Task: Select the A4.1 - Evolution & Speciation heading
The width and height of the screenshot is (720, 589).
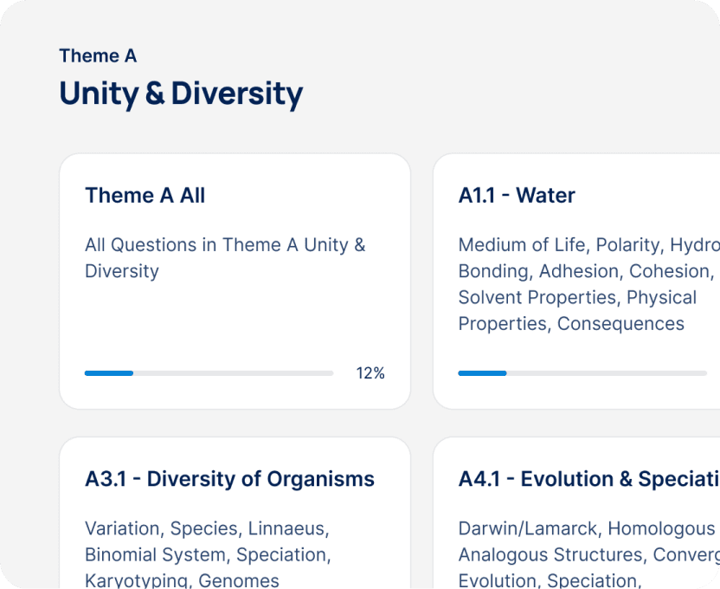Action: click(588, 479)
